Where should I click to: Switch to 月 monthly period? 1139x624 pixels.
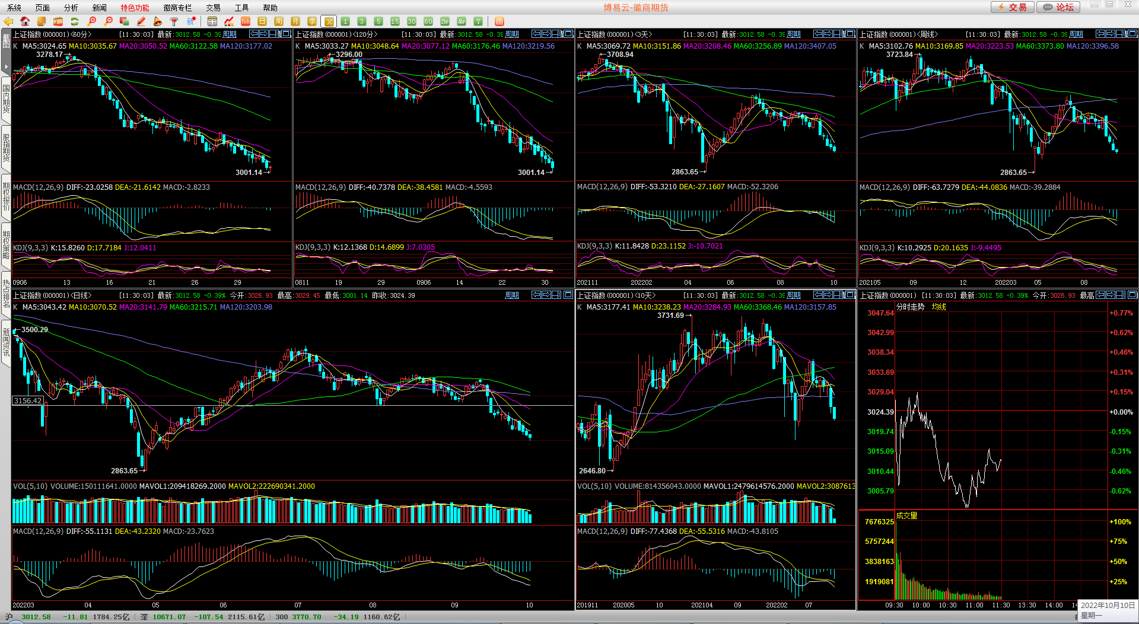(x=295, y=21)
